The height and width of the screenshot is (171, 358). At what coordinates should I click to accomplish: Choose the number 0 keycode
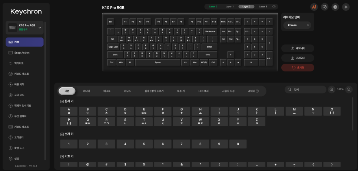pos(238,144)
